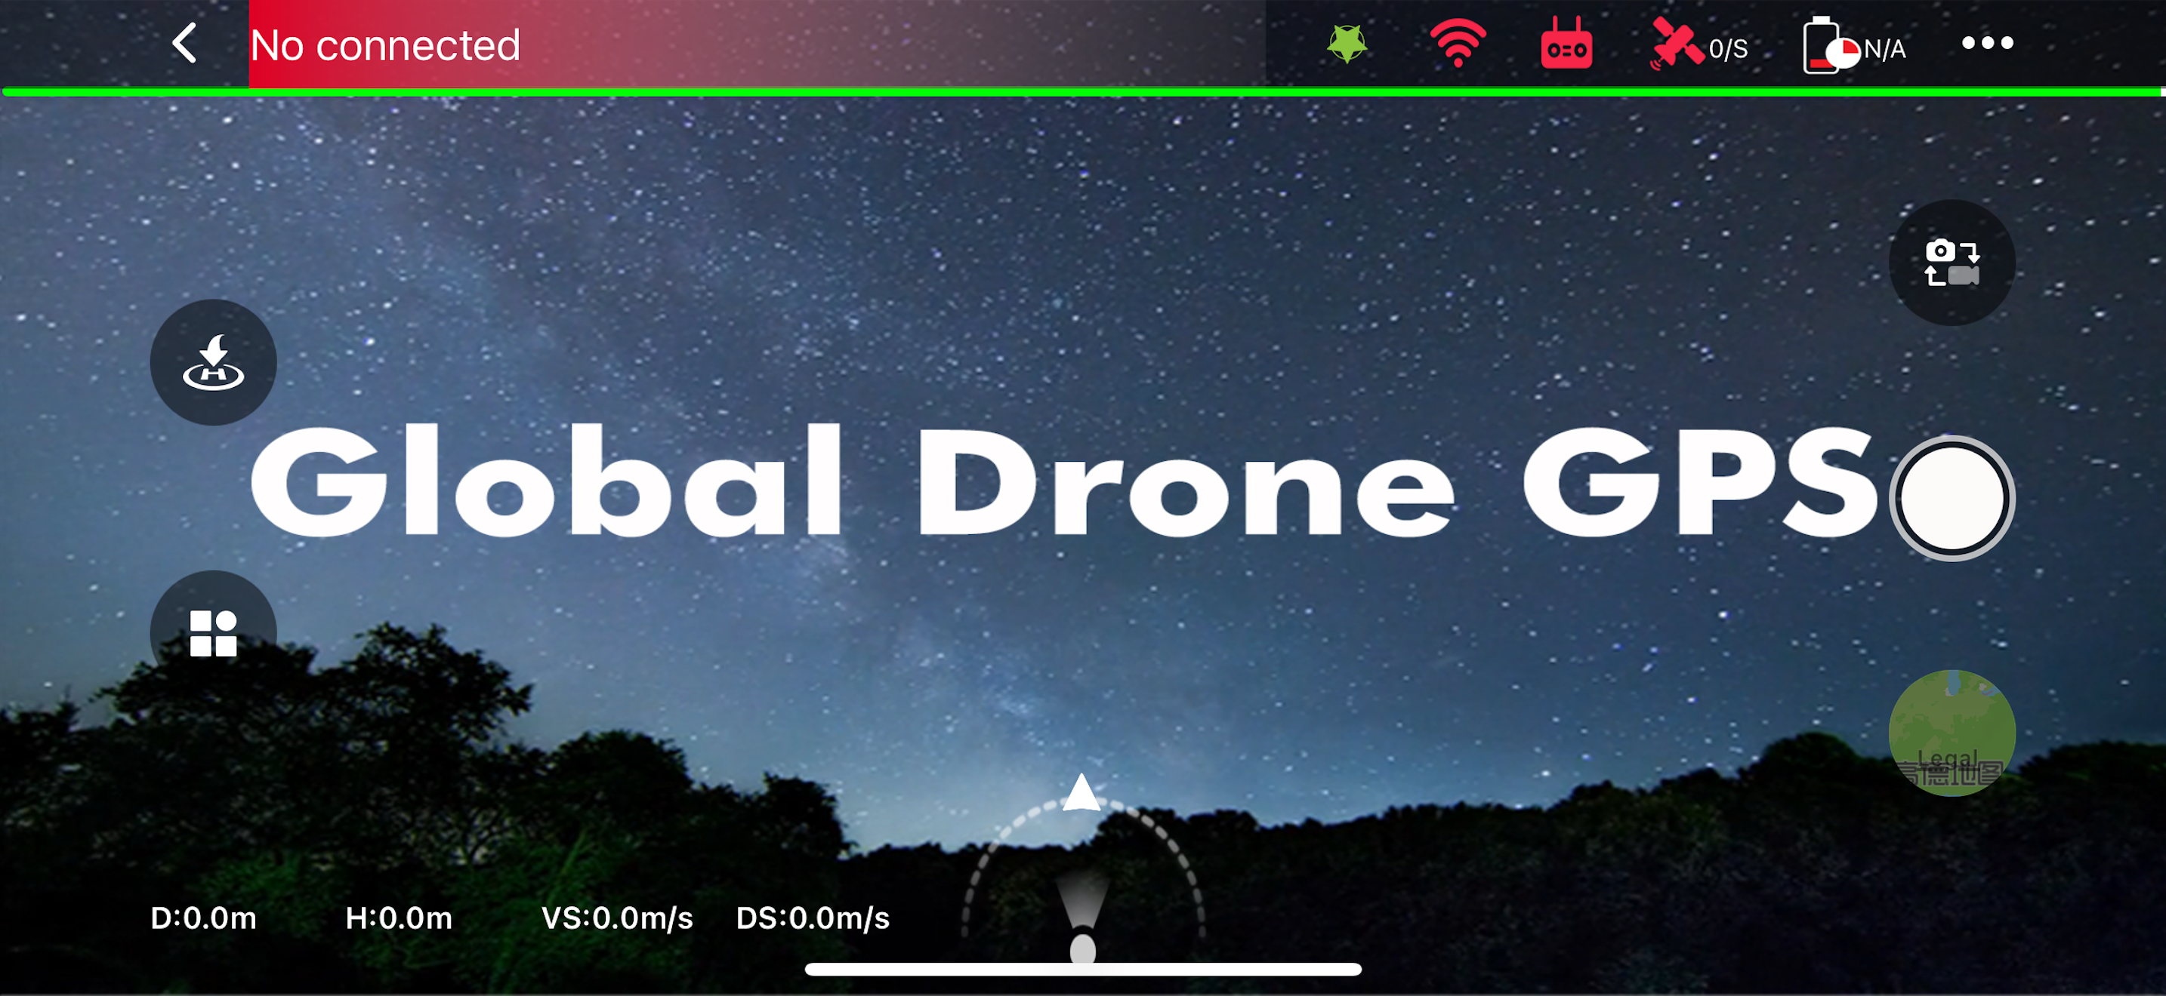The image size is (2166, 996).
Task: Tap the H:0.0m height readout
Action: pos(399,918)
